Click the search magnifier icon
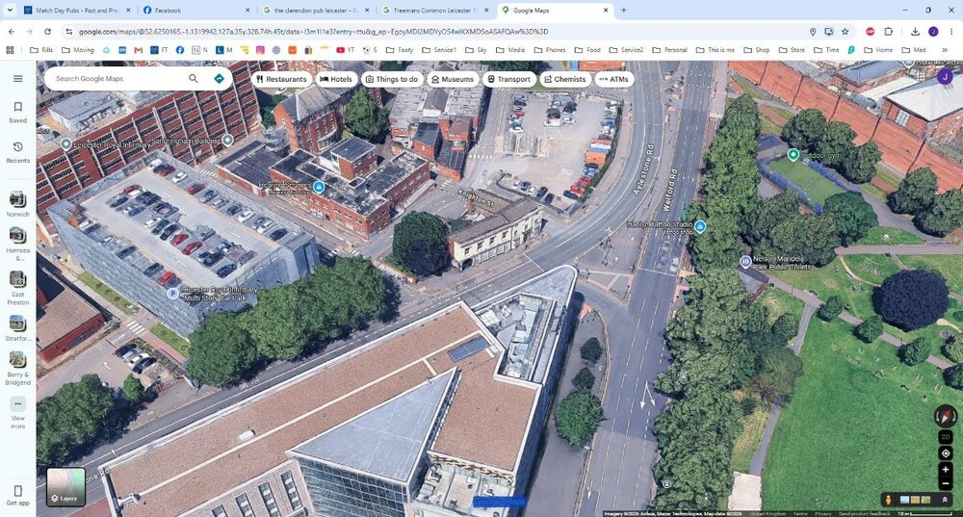The image size is (963, 517). (x=194, y=79)
